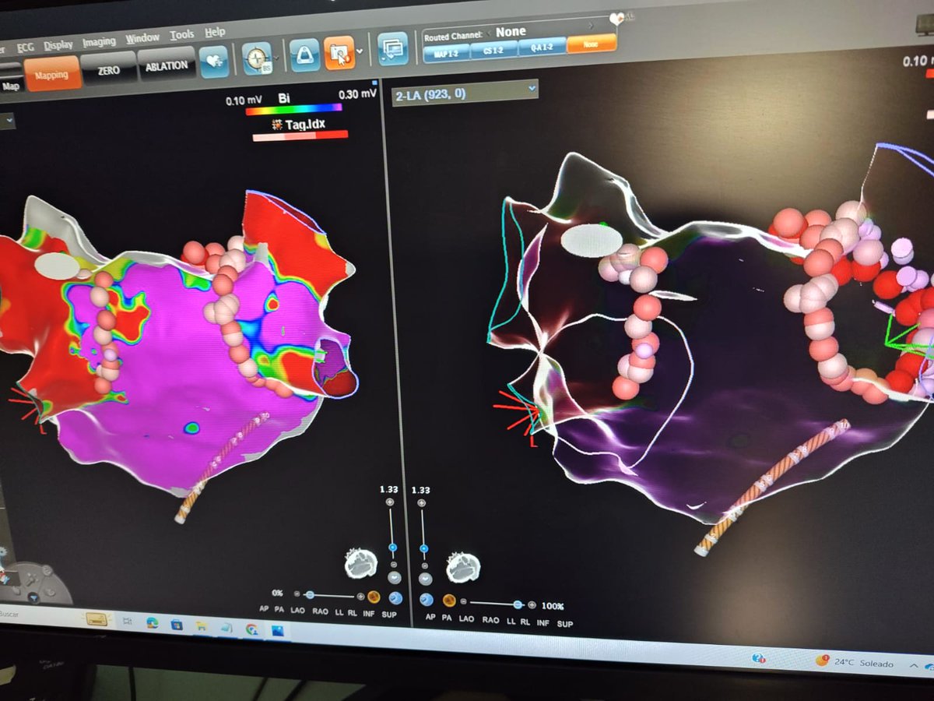This screenshot has height=701, width=934.
Task: Click the blue windows layout icon
Action: point(392,49)
